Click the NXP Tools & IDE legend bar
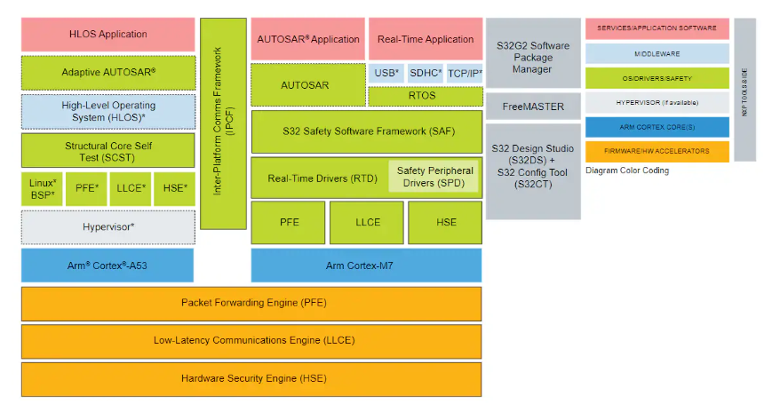The height and width of the screenshot is (420, 772). (x=745, y=90)
